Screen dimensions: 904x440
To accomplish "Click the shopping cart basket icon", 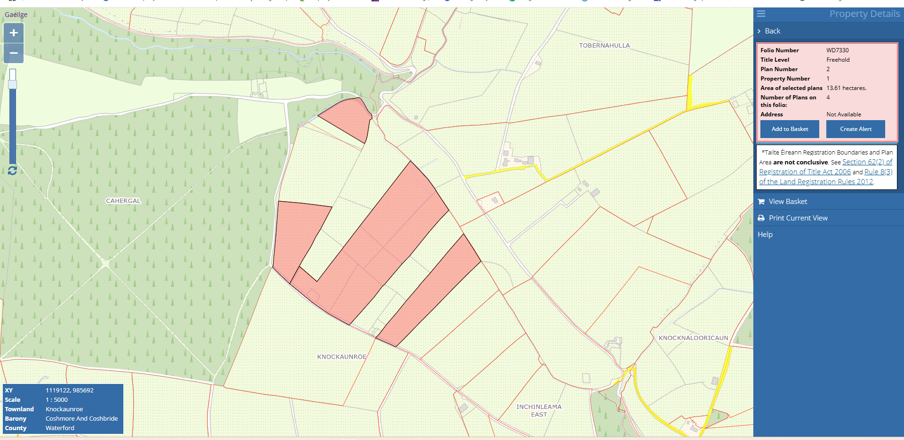I will tap(761, 202).
